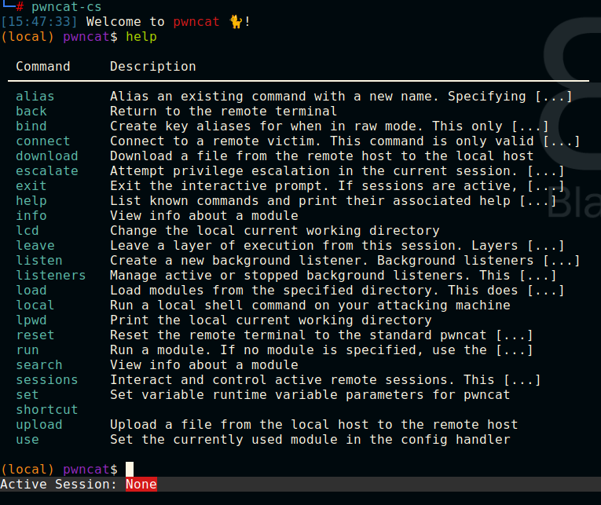
Task: Select the 'listeners' command text
Action: (50, 275)
